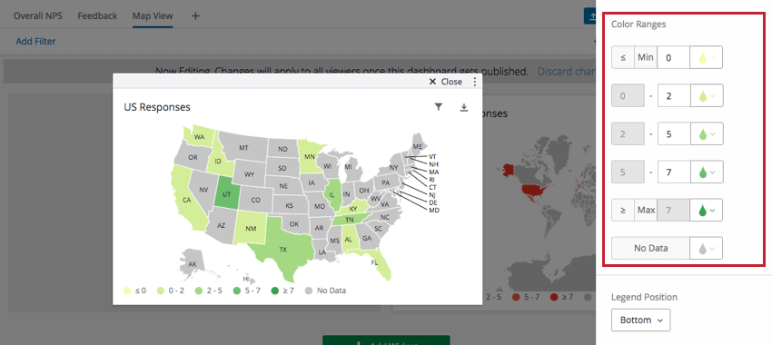This screenshot has width=772, height=345.
Task: Edit the Min value field showing 0
Action: coord(674,57)
